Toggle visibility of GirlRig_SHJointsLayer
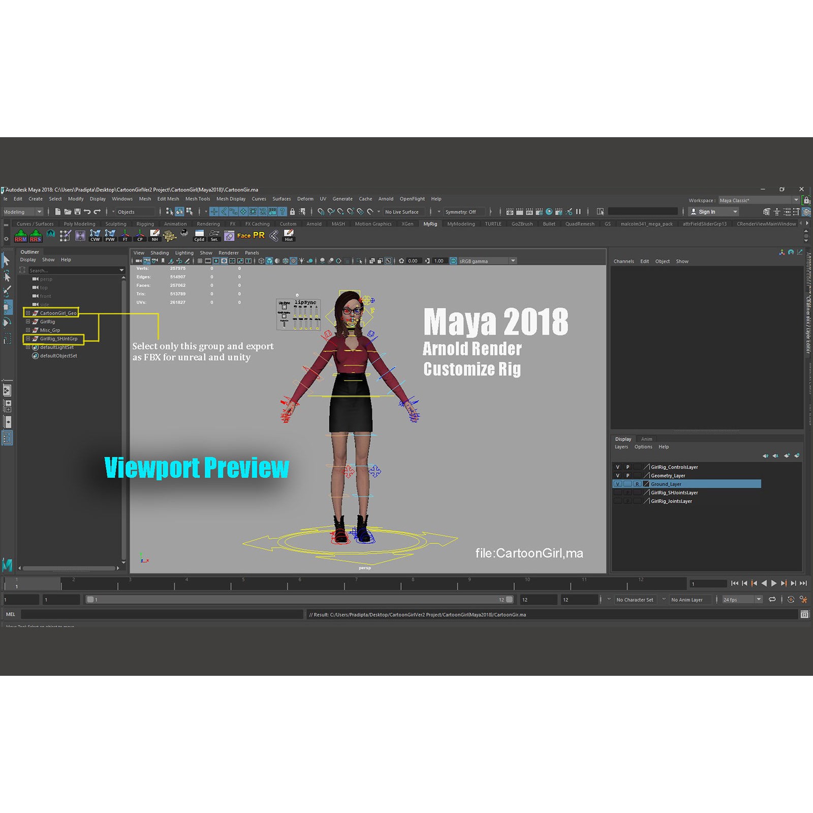 click(618, 493)
